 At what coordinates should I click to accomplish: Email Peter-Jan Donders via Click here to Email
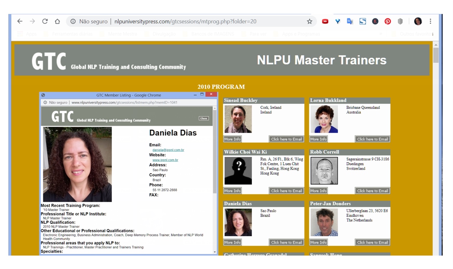(x=373, y=243)
